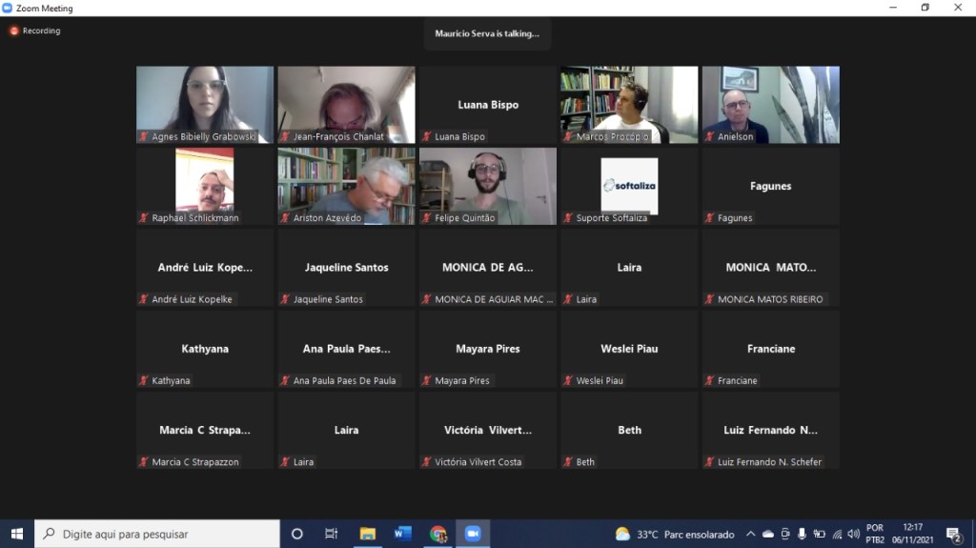Click the Cortana circle icon
The width and height of the screenshot is (976, 548).
[296, 534]
